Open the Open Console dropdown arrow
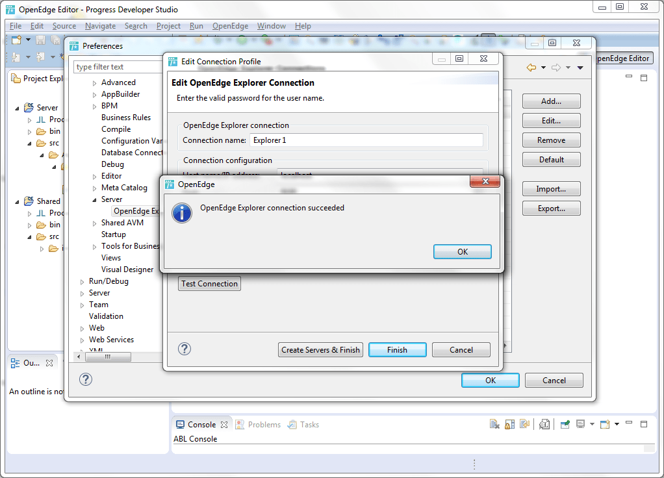The height and width of the screenshot is (478, 664). (617, 424)
